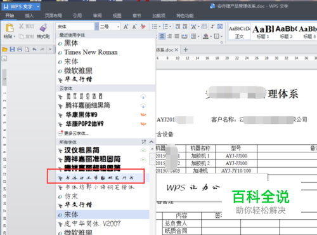Click the Chinese text layout icon

(193, 27)
